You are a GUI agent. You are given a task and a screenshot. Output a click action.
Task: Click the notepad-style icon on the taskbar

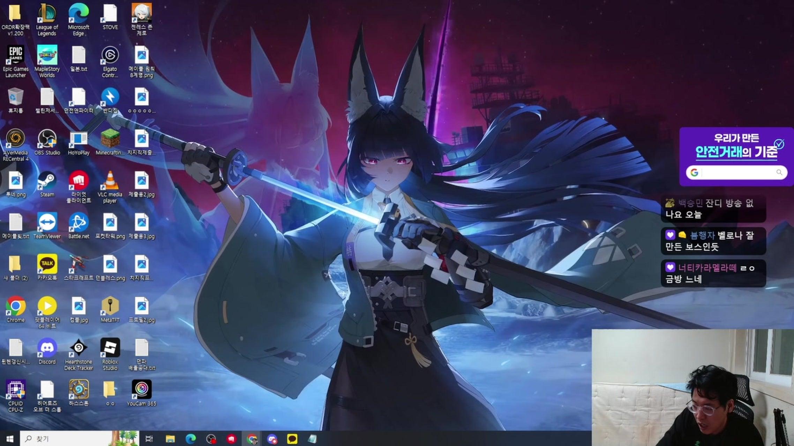pos(312,439)
